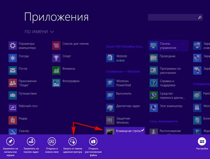Click the 'Спец. возможности' group header
This screenshot has width=210, height=159.
tap(164, 121)
